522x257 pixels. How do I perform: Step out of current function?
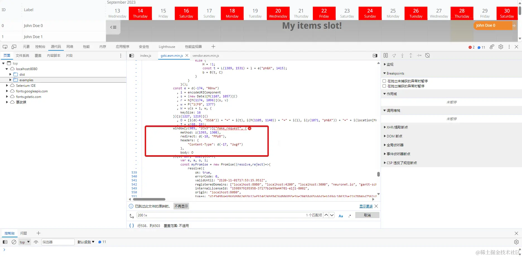pyautogui.click(x=411, y=55)
